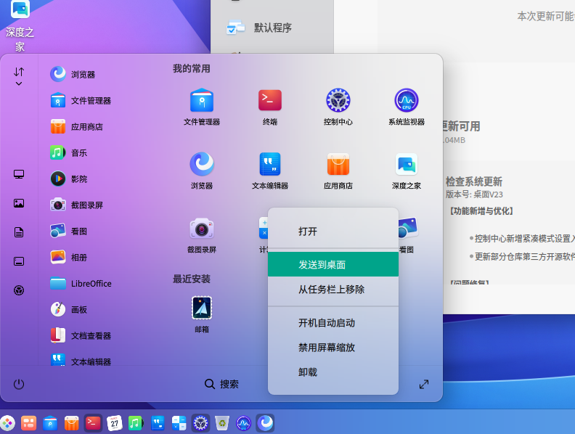Select 发送到桌面 in the context menu

[333, 264]
